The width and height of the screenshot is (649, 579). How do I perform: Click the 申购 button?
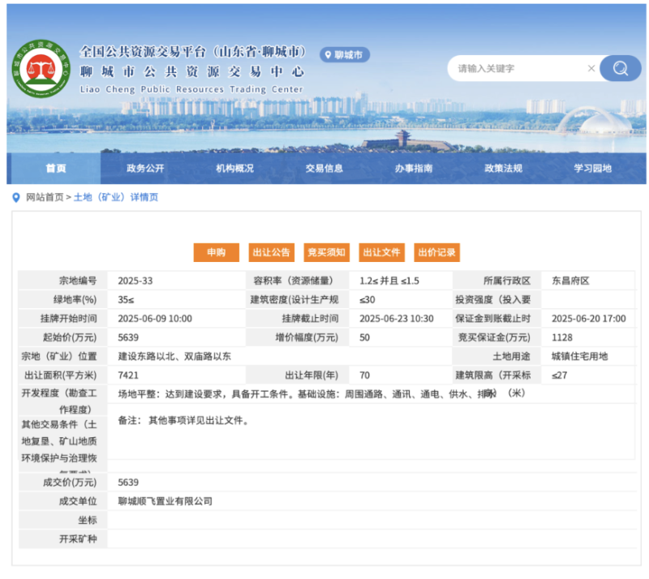click(x=216, y=252)
